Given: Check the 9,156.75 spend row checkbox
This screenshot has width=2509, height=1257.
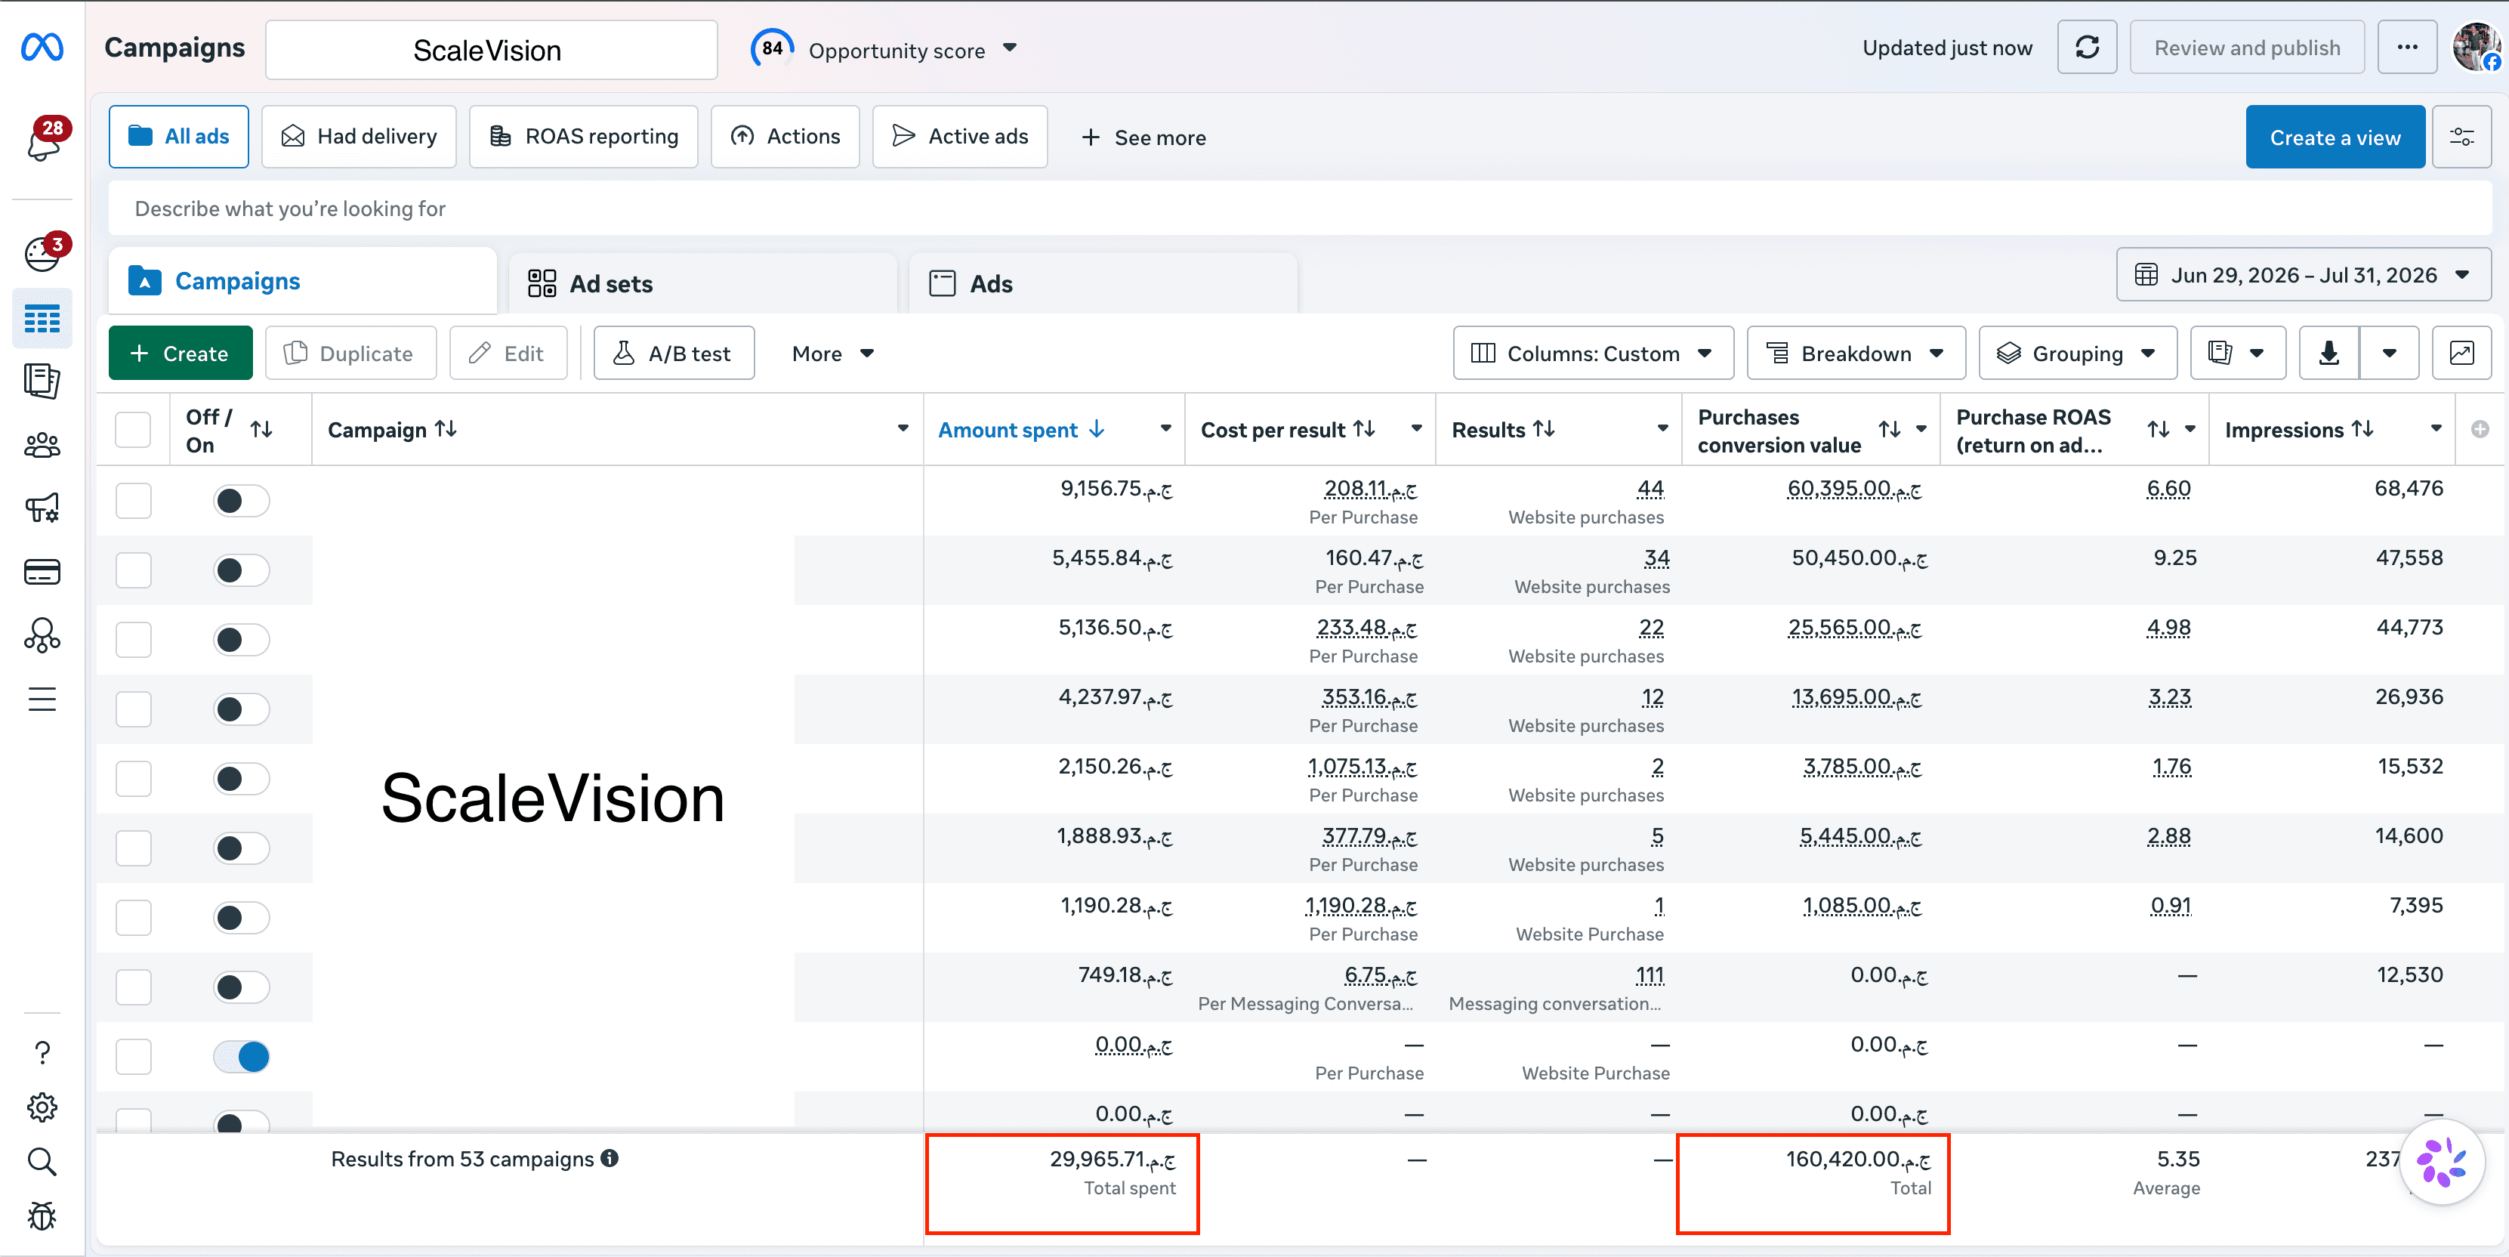Looking at the screenshot, I should pos(134,501).
